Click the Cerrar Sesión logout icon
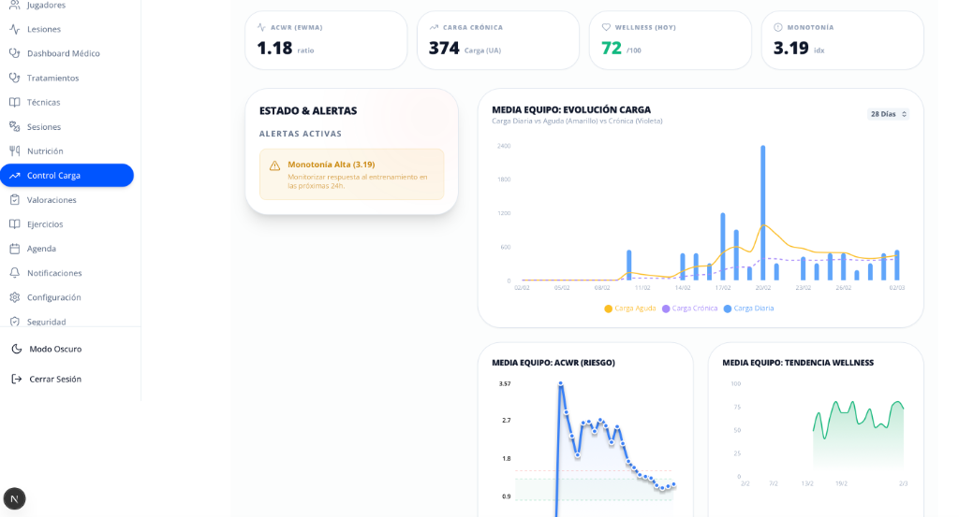The width and height of the screenshot is (959, 517). (16, 379)
